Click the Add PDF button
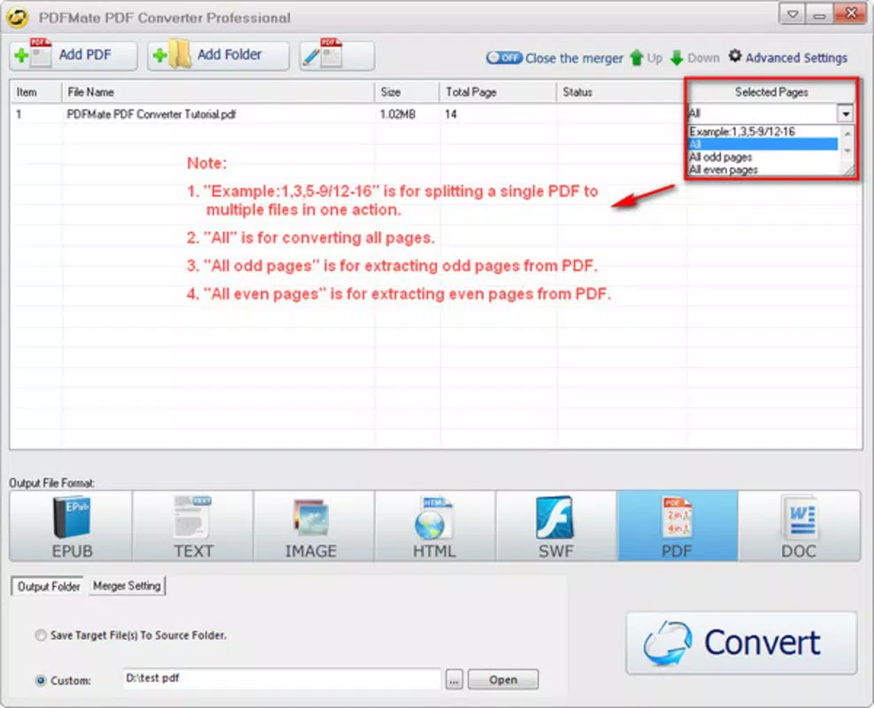This screenshot has height=708, width=874. pyautogui.click(x=73, y=55)
